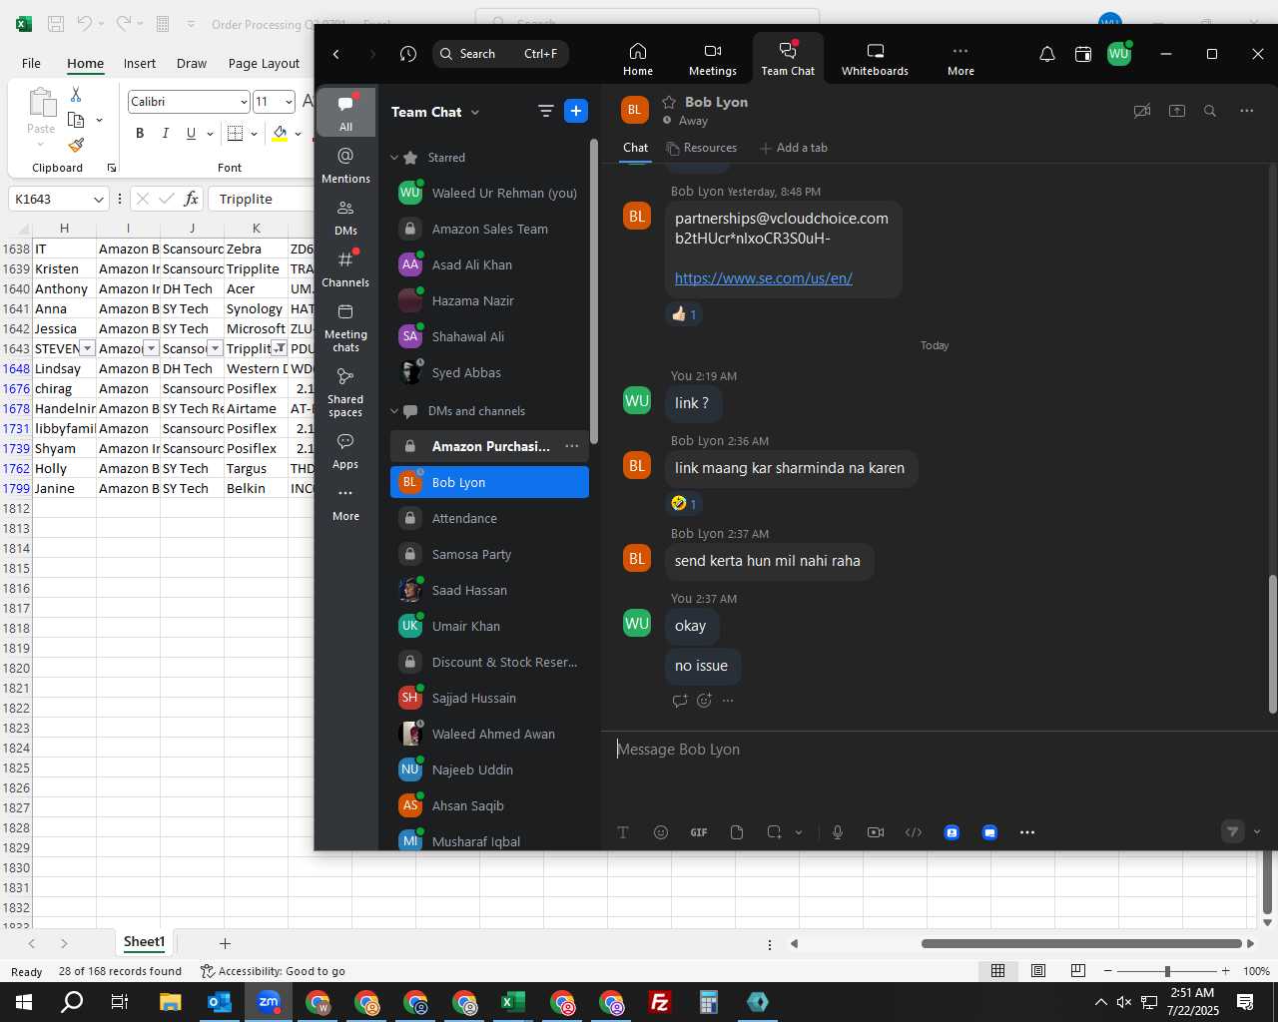1278x1022 pixels.
Task: Open Whiteboards in Zoom
Action: click(x=875, y=59)
